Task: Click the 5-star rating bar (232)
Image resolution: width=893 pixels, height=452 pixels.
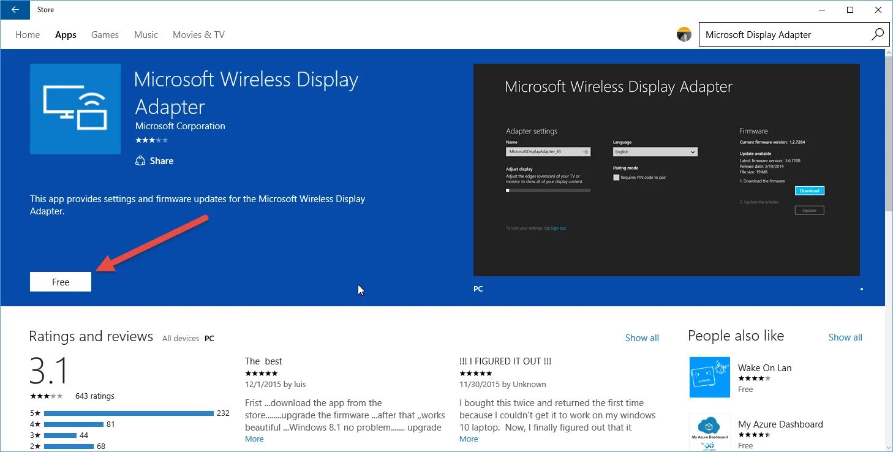Action: pyautogui.click(x=129, y=413)
